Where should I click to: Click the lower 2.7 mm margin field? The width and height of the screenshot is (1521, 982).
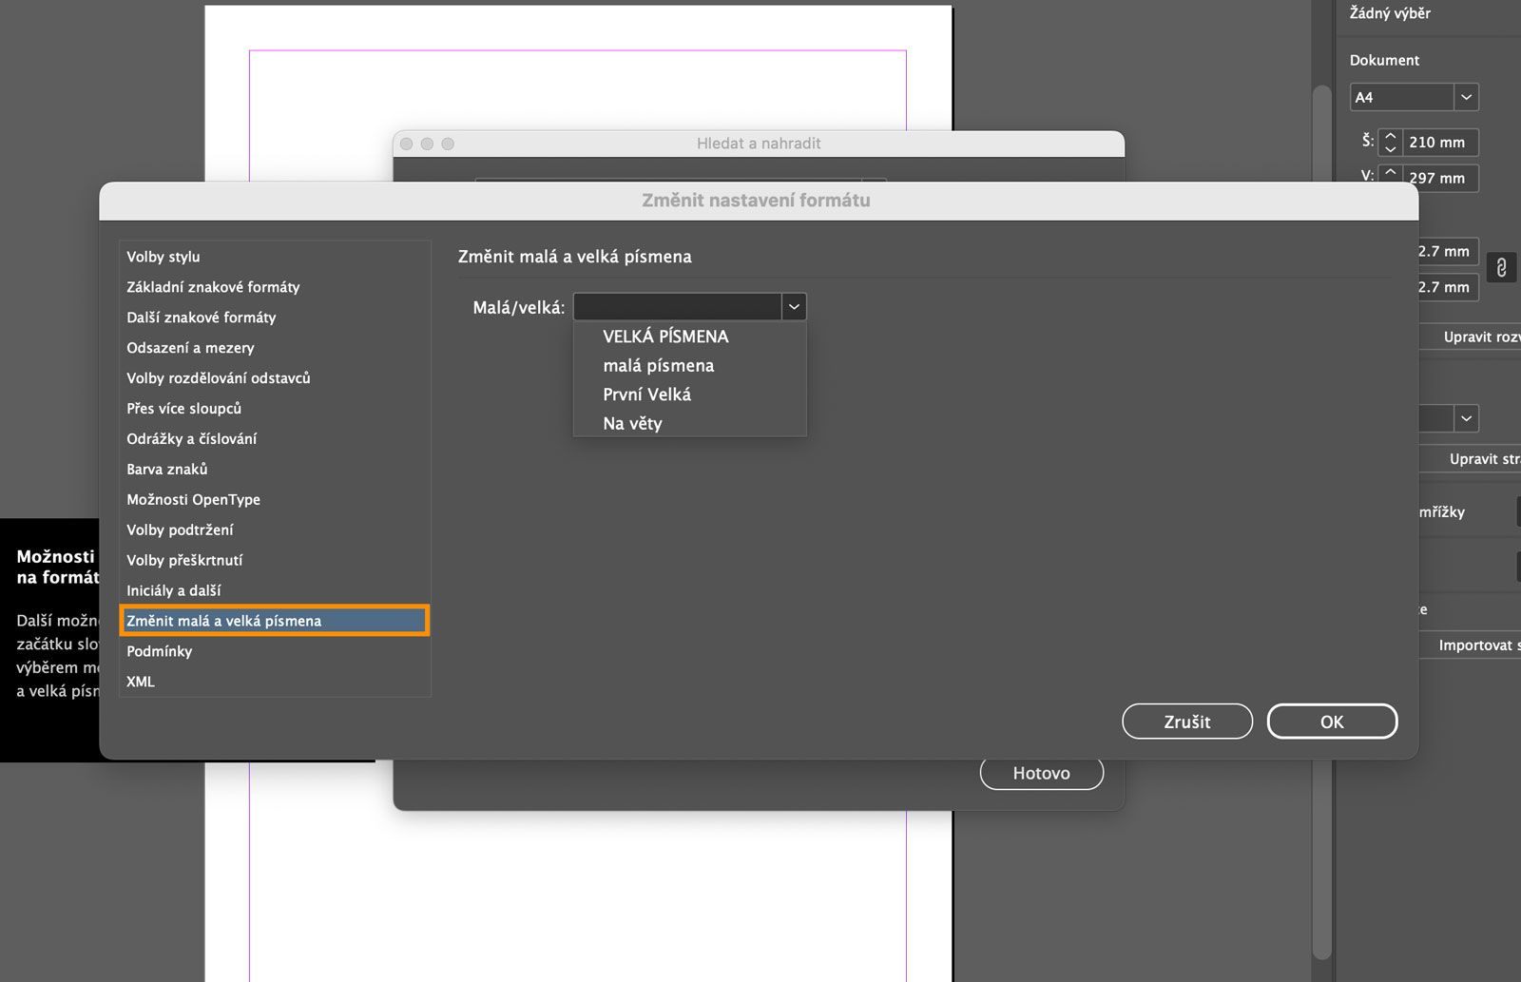(x=1449, y=287)
